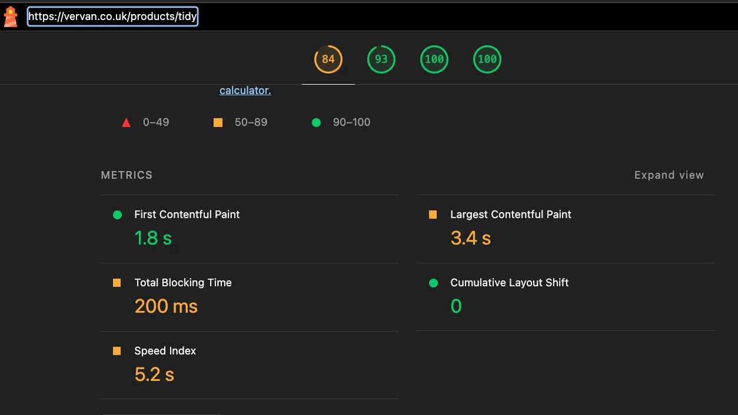Click the Cumulative Layout Shift value 0

tap(456, 306)
